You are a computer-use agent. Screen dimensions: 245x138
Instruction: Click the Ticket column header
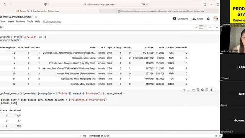(149, 48)
